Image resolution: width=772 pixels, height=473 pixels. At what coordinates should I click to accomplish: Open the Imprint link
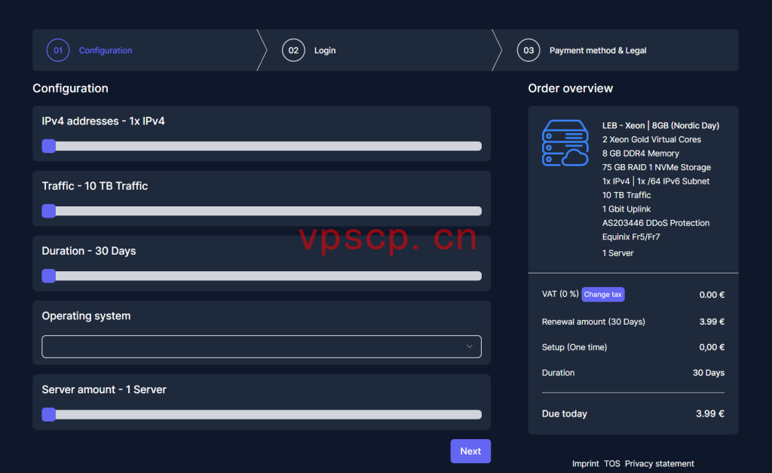[x=585, y=464]
